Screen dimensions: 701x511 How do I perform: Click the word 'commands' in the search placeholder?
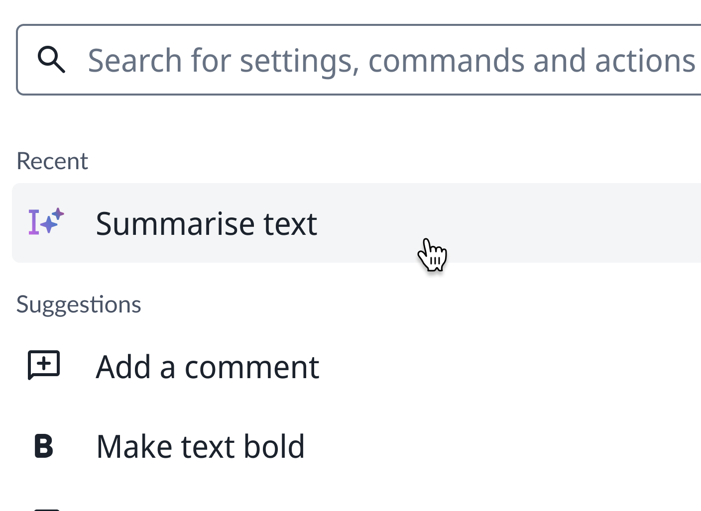pos(446,61)
